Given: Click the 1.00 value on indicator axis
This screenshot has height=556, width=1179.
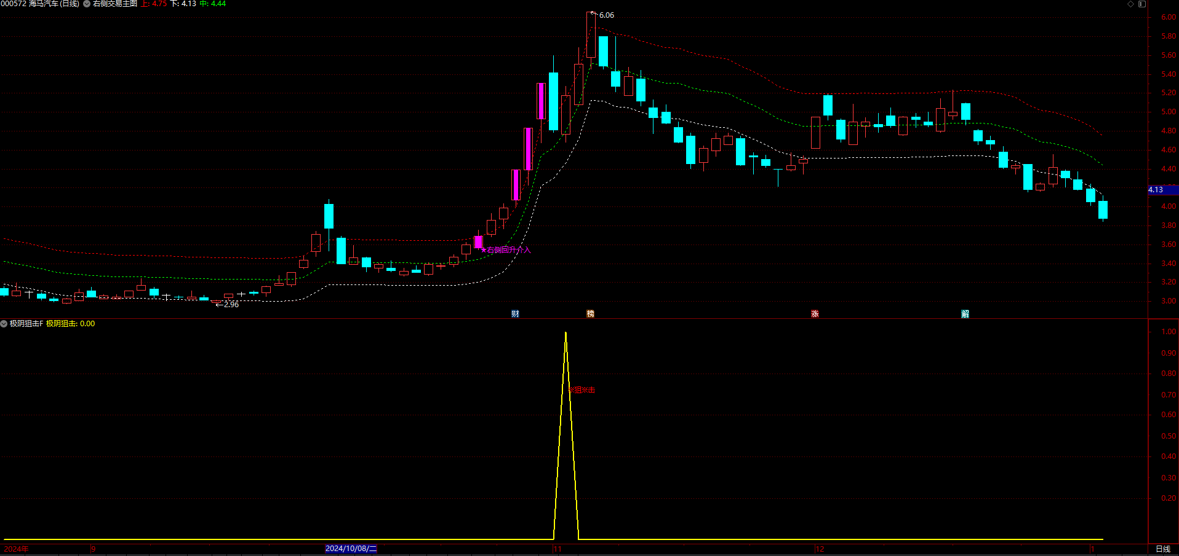Looking at the screenshot, I should 1169,332.
